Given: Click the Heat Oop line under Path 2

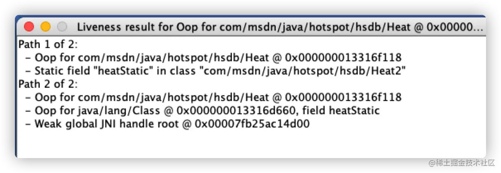Looking at the screenshot, I should (x=213, y=97).
